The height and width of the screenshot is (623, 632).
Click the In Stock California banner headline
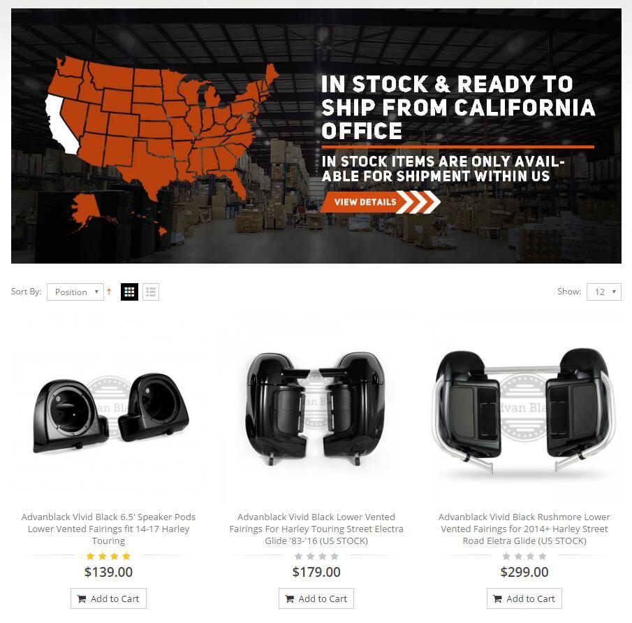[x=458, y=108]
